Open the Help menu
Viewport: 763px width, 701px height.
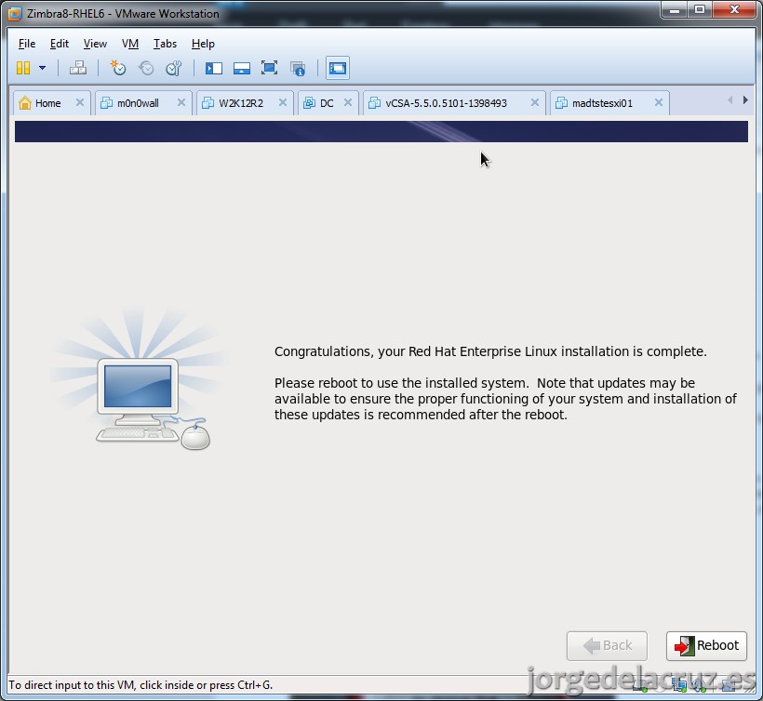pos(203,44)
